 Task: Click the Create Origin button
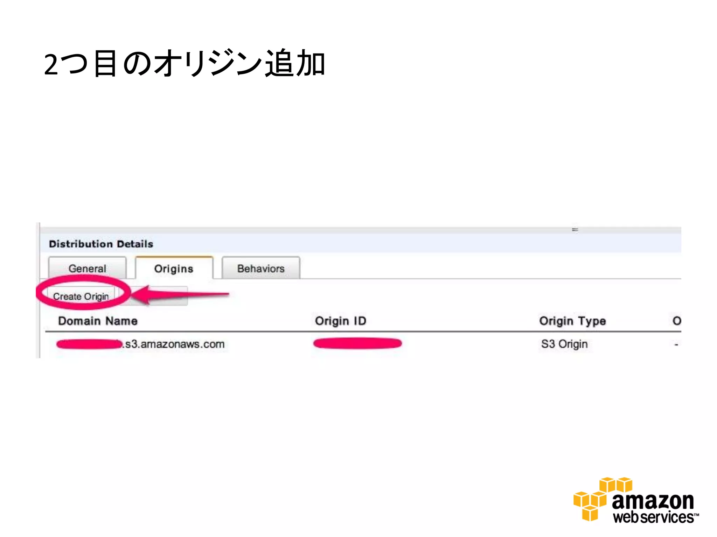(81, 296)
